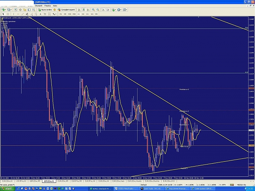Switch to EURUSDm,Monthly chart tab

click(152, 181)
